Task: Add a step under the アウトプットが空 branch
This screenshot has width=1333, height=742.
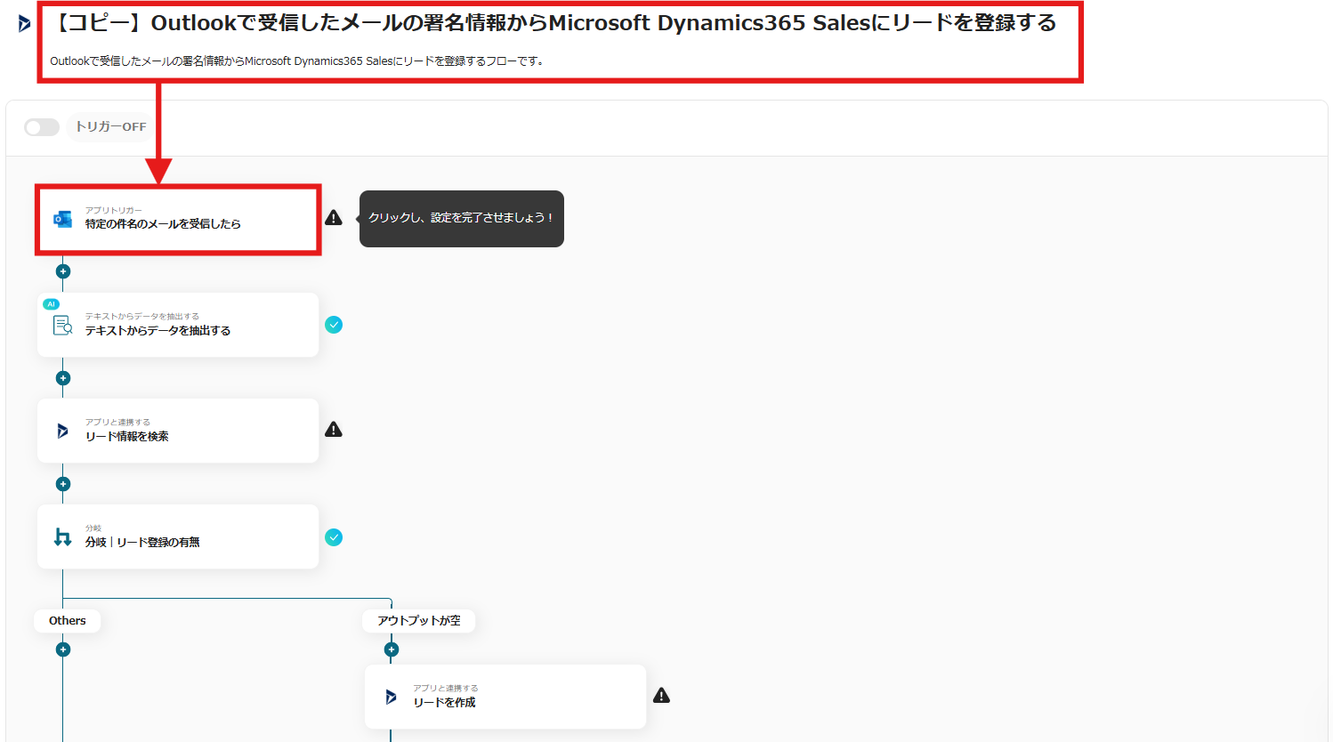Action: click(392, 649)
